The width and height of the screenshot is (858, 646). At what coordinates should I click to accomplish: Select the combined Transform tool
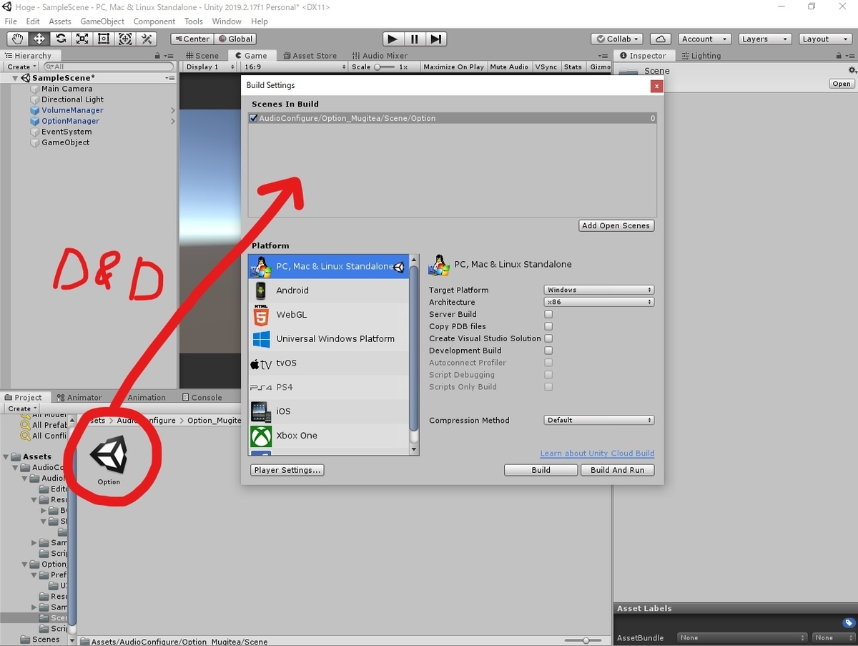click(x=125, y=39)
